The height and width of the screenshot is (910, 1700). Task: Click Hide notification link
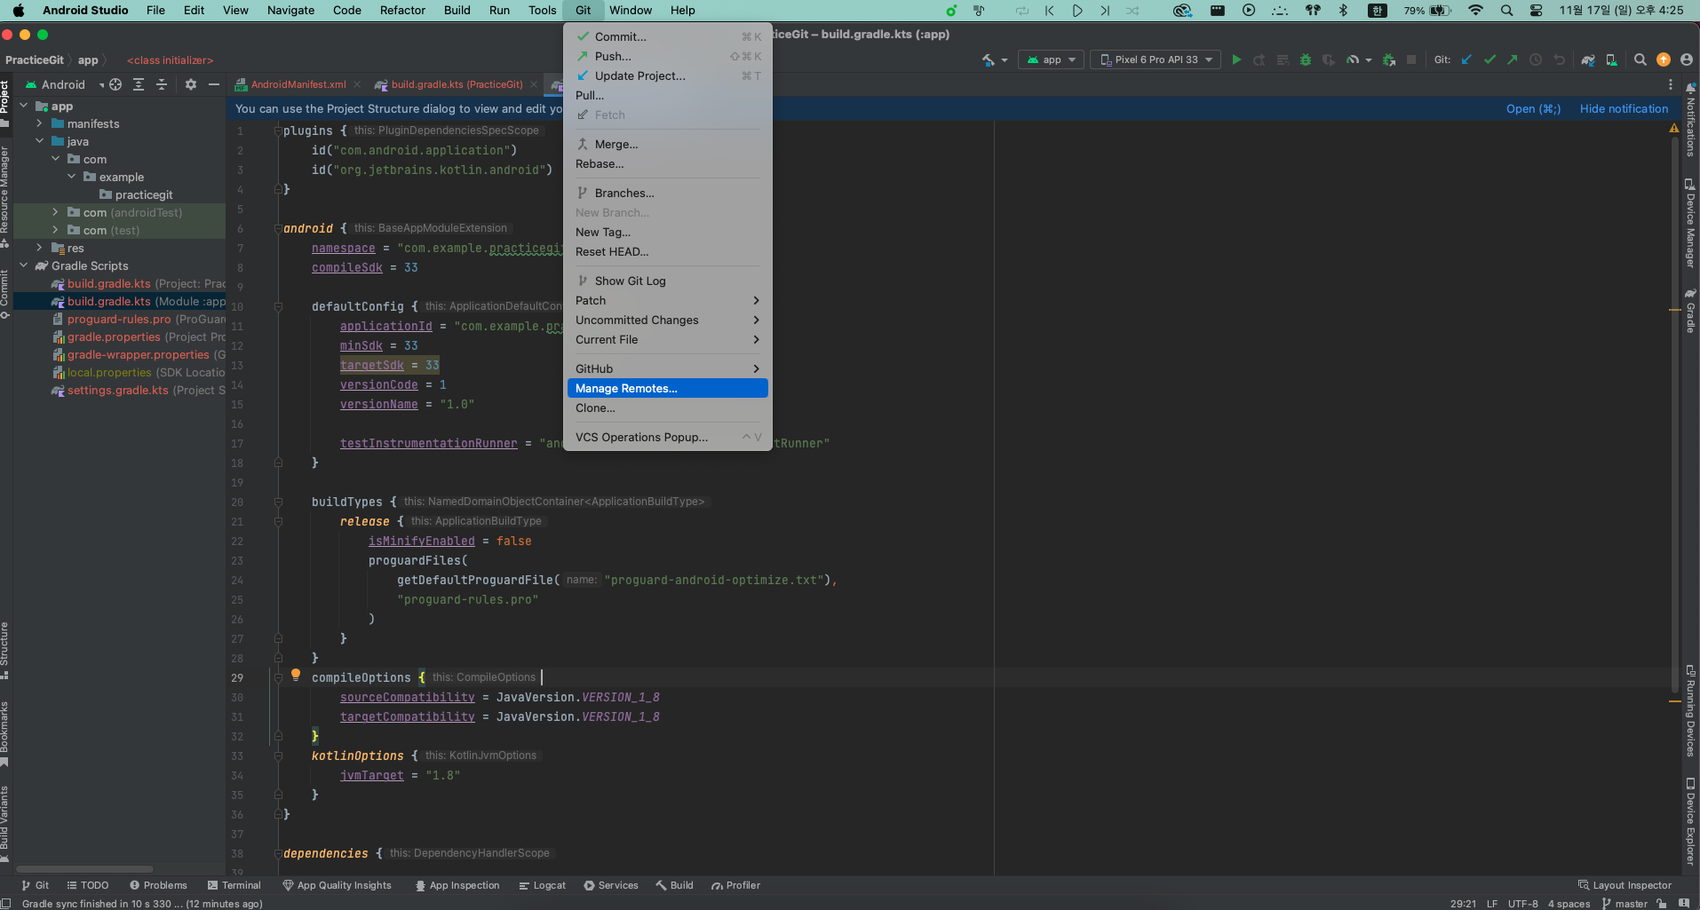(1624, 108)
